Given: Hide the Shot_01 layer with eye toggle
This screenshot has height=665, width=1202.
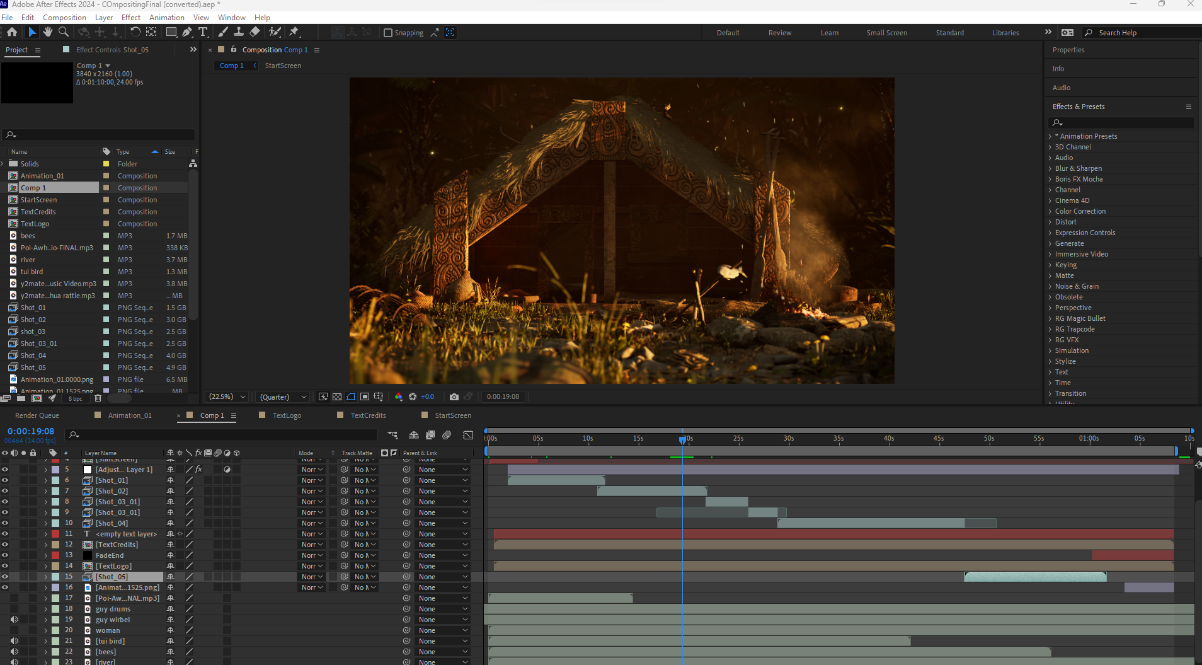Looking at the screenshot, I should [5, 480].
